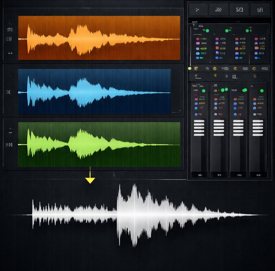
Task: Click the rightmost button in the top-right toolbar
Action: tap(260, 9)
